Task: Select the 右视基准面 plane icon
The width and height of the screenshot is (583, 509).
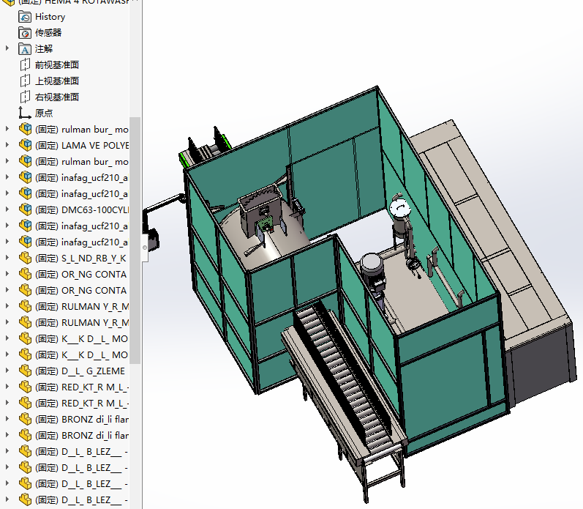Action: point(25,97)
